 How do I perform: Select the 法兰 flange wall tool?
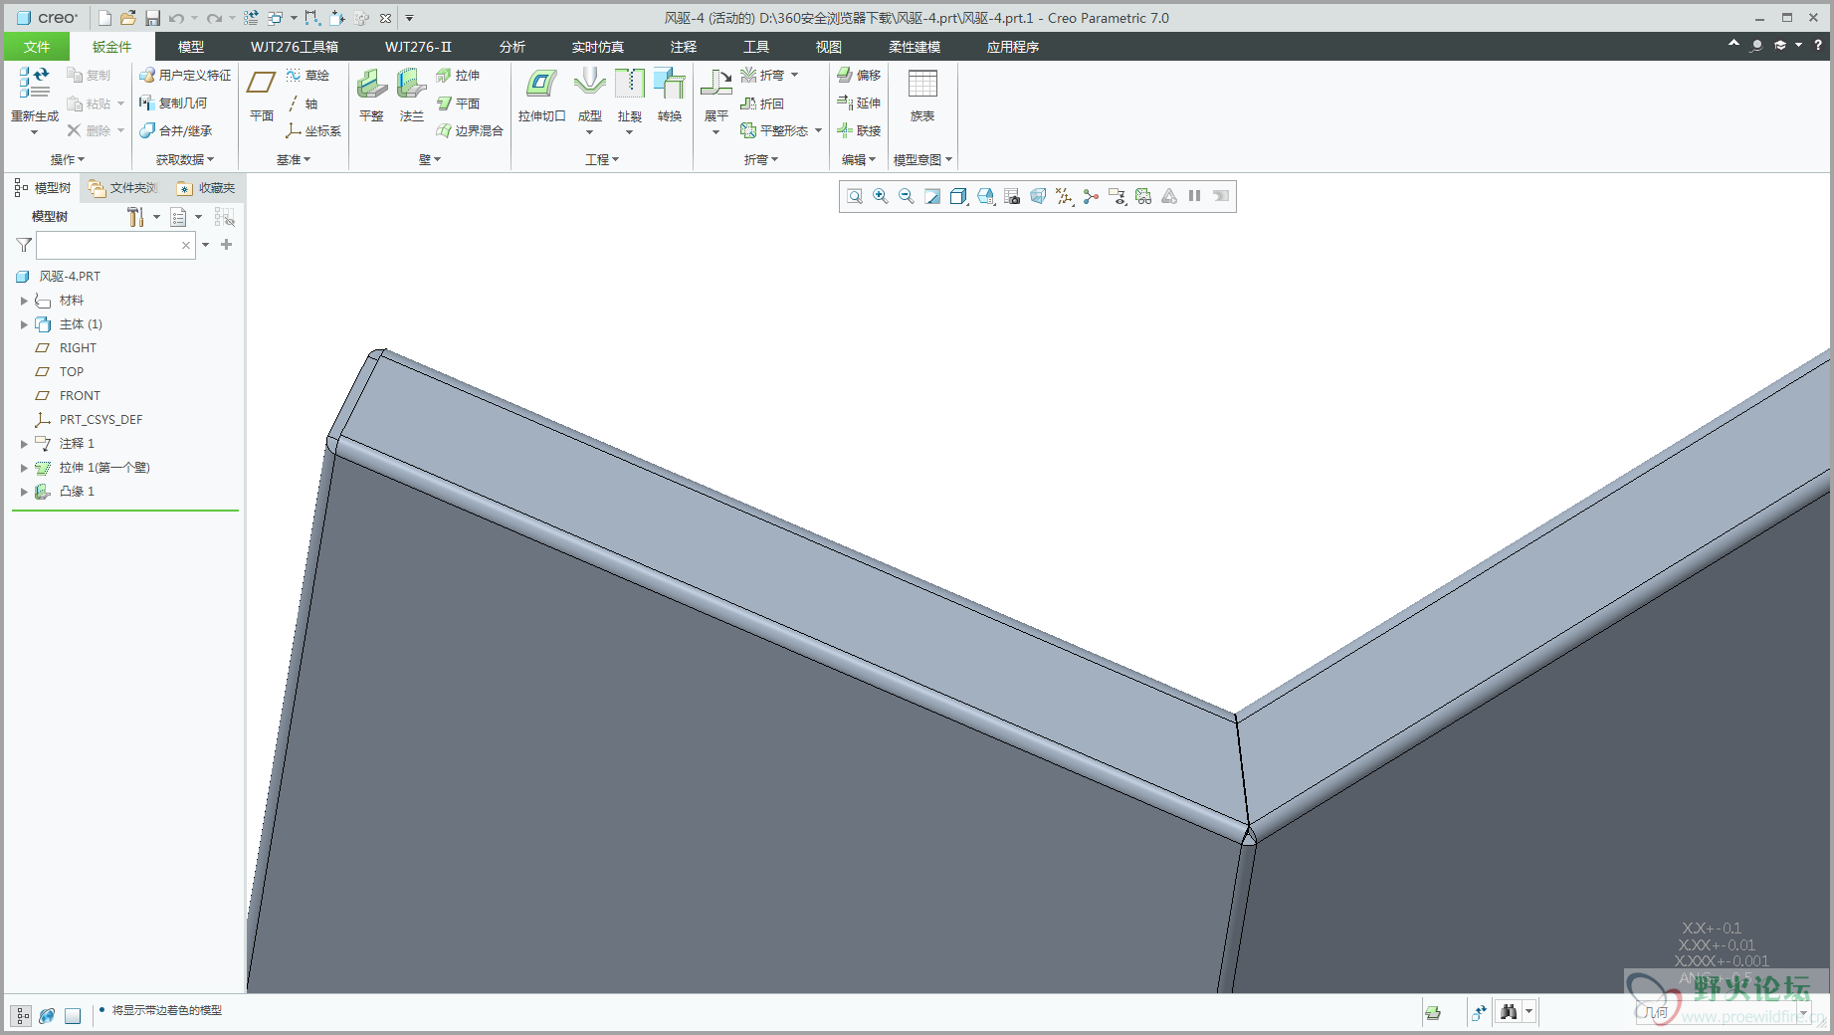click(x=411, y=95)
